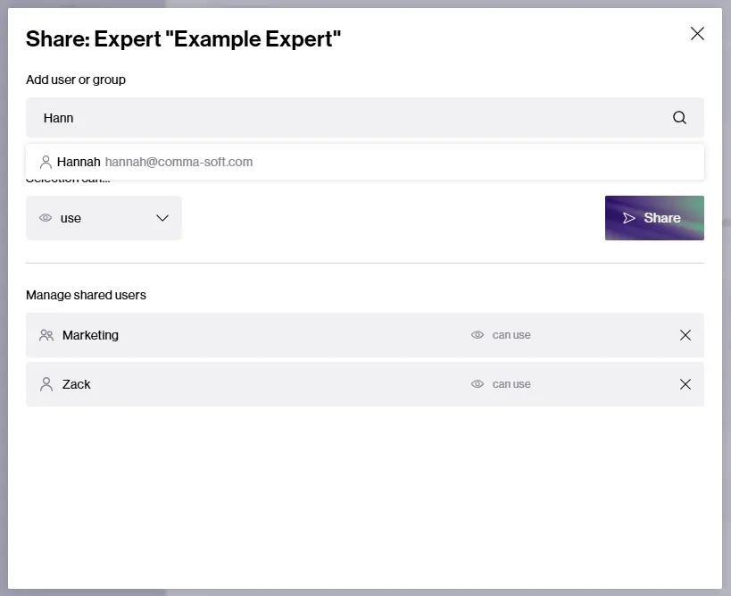
Task: Remove Zack from shared users
Action: coord(685,384)
